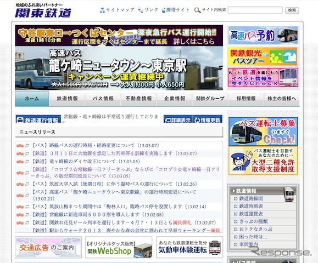Click window icon beside 竜ヶ崎線のダイヤ改正 news

point(27,162)
